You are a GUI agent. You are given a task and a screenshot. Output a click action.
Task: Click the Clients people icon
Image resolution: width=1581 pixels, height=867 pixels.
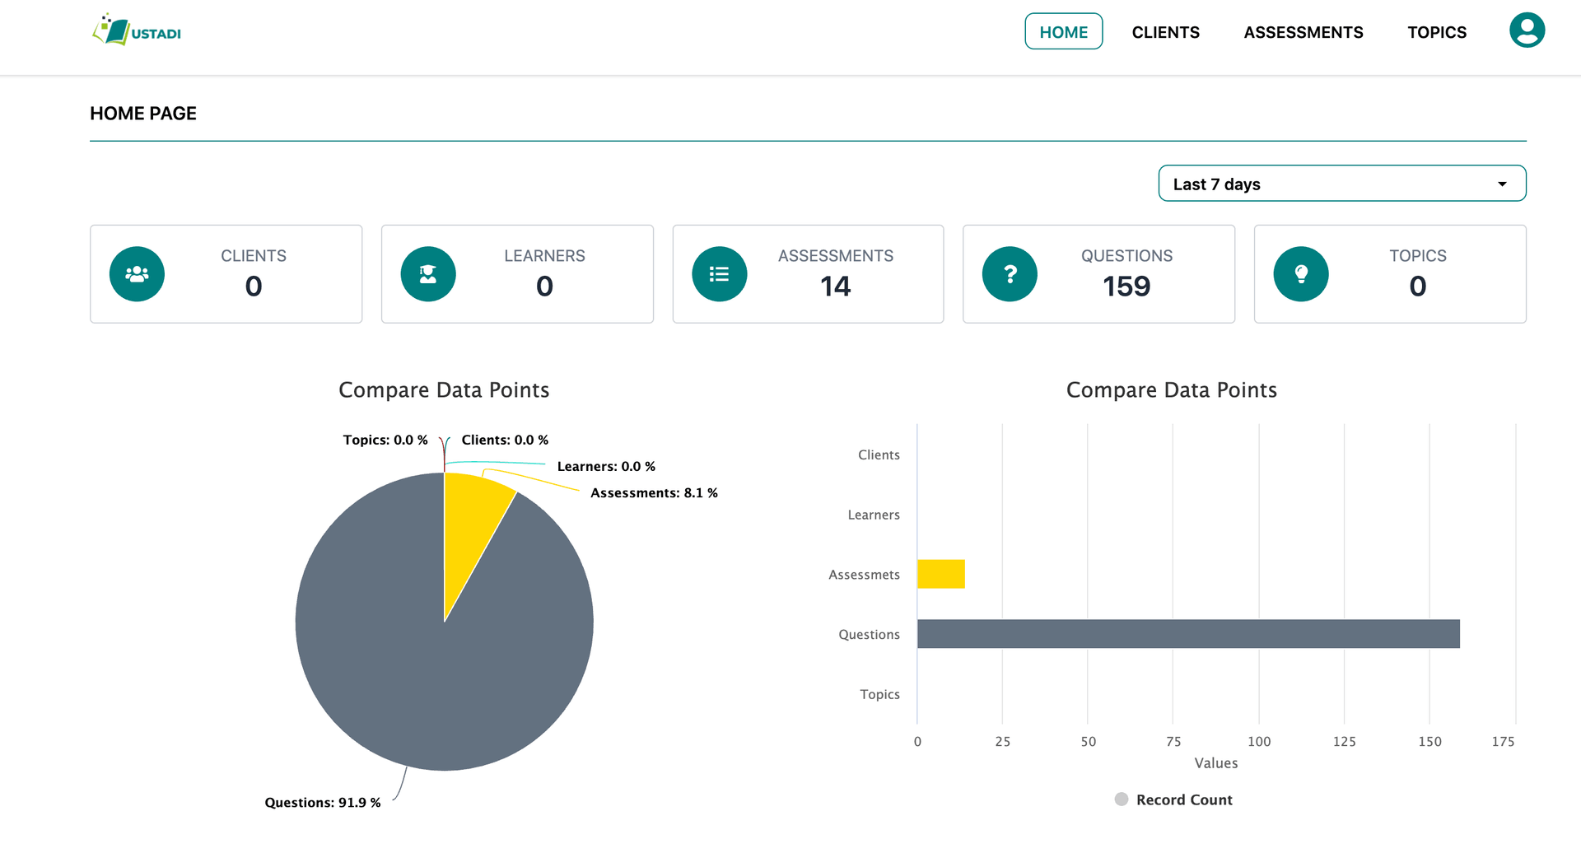pos(137,273)
